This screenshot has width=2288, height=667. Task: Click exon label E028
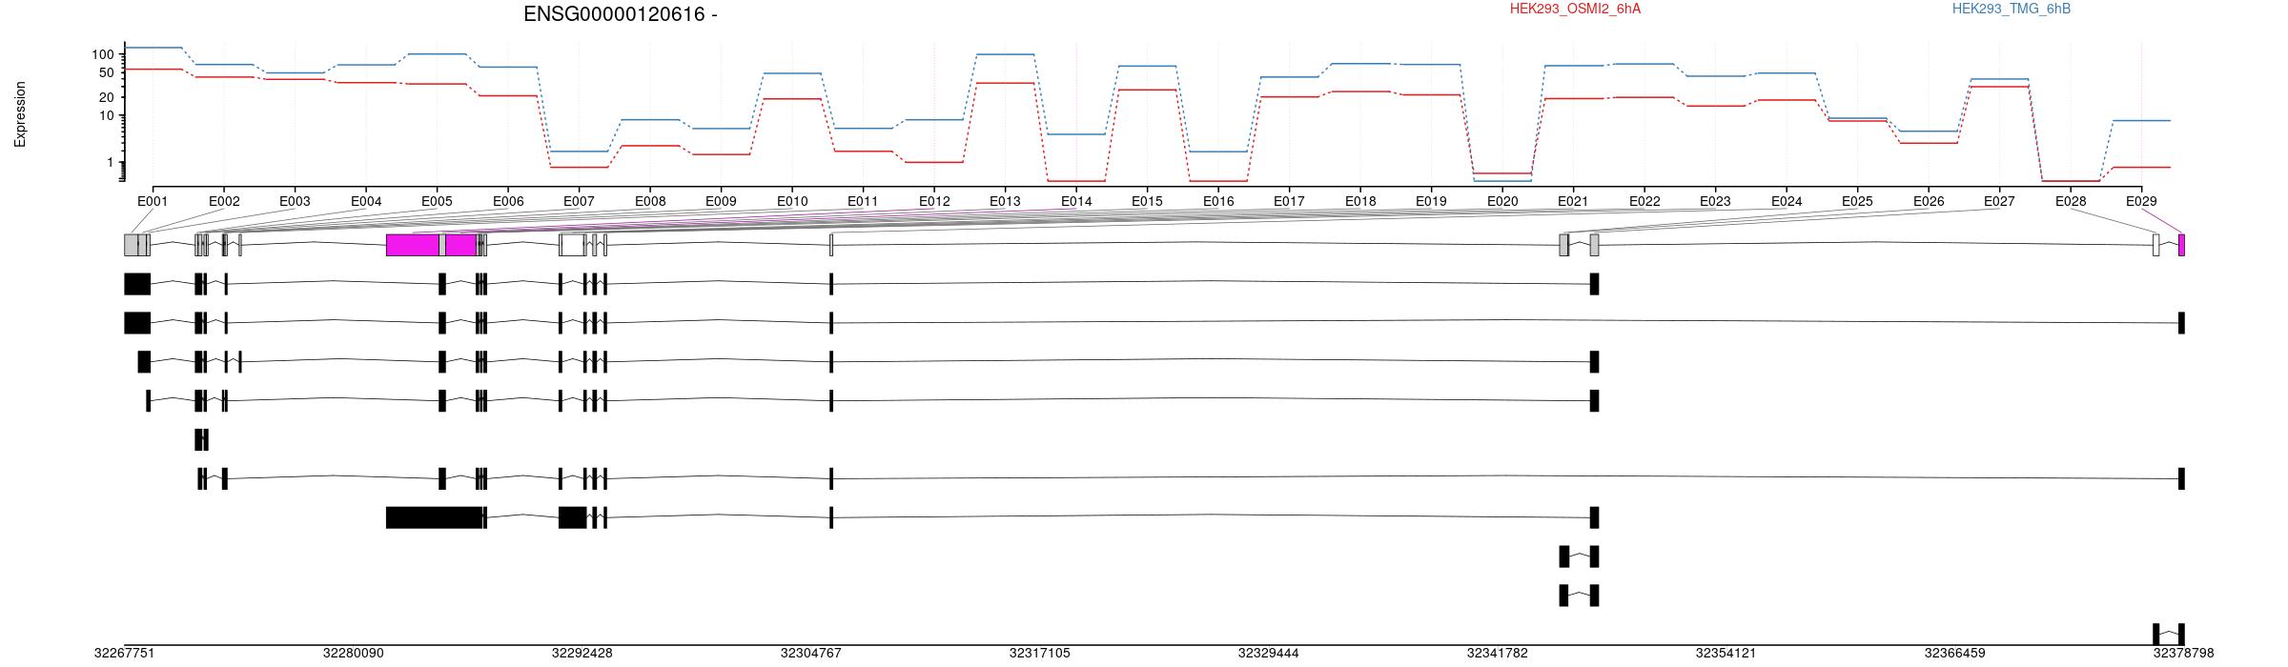tap(2071, 201)
